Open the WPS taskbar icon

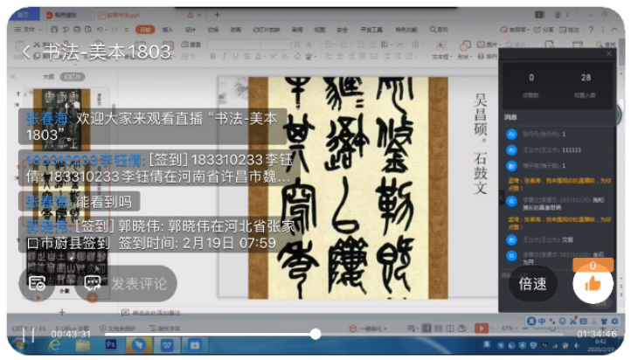(x=167, y=345)
